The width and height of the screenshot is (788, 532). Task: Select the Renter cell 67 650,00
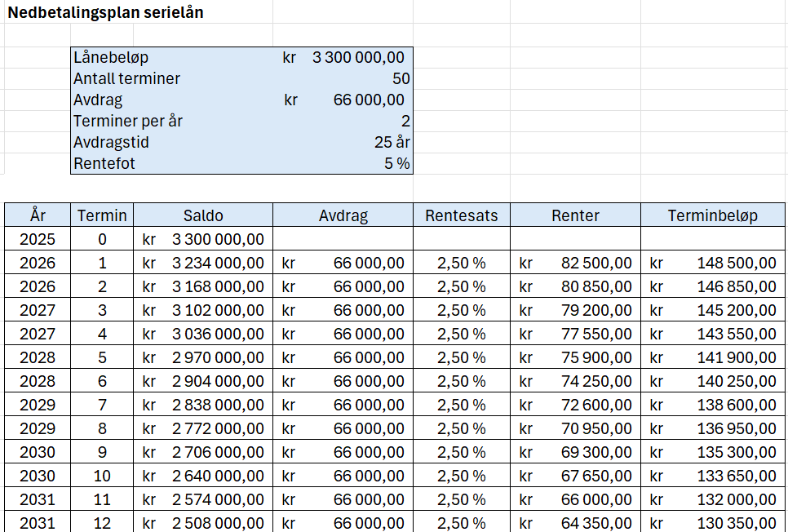(x=575, y=475)
